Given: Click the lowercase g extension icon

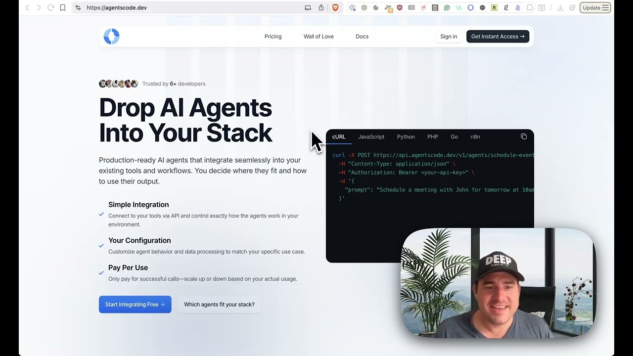Looking at the screenshot, I should (x=506, y=7).
